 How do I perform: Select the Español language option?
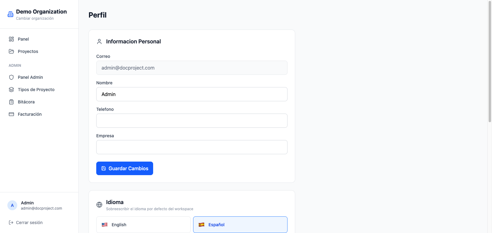[240, 225]
